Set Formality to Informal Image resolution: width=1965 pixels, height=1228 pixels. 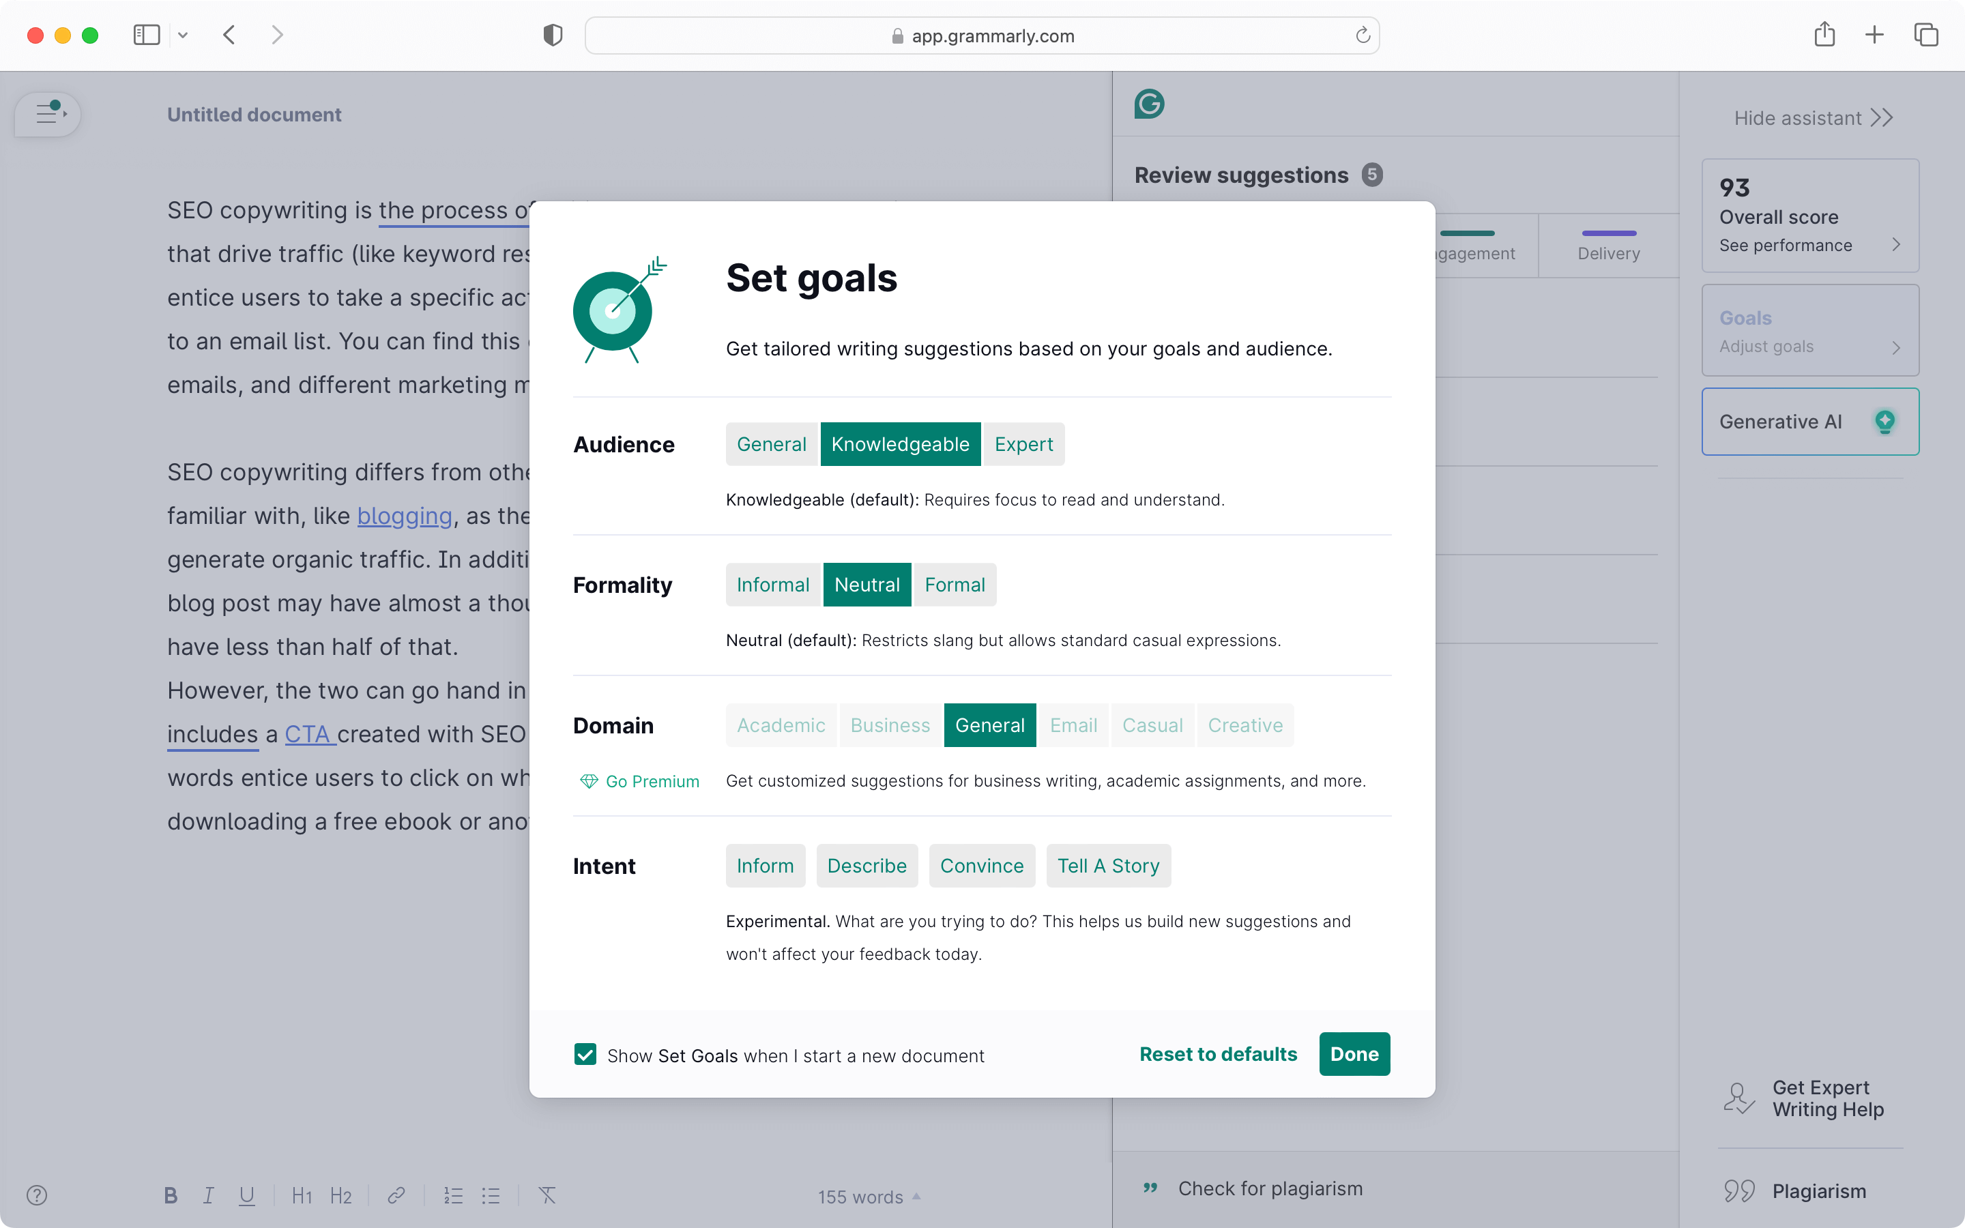point(773,585)
